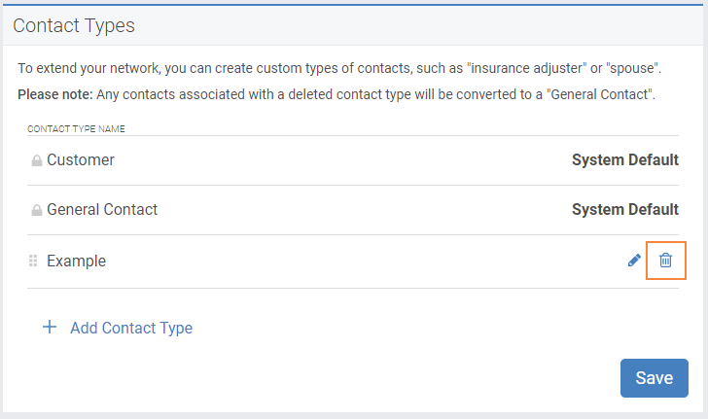The width and height of the screenshot is (708, 419).
Task: Click the CONTACT TYPE NAME column header
Action: (x=76, y=129)
